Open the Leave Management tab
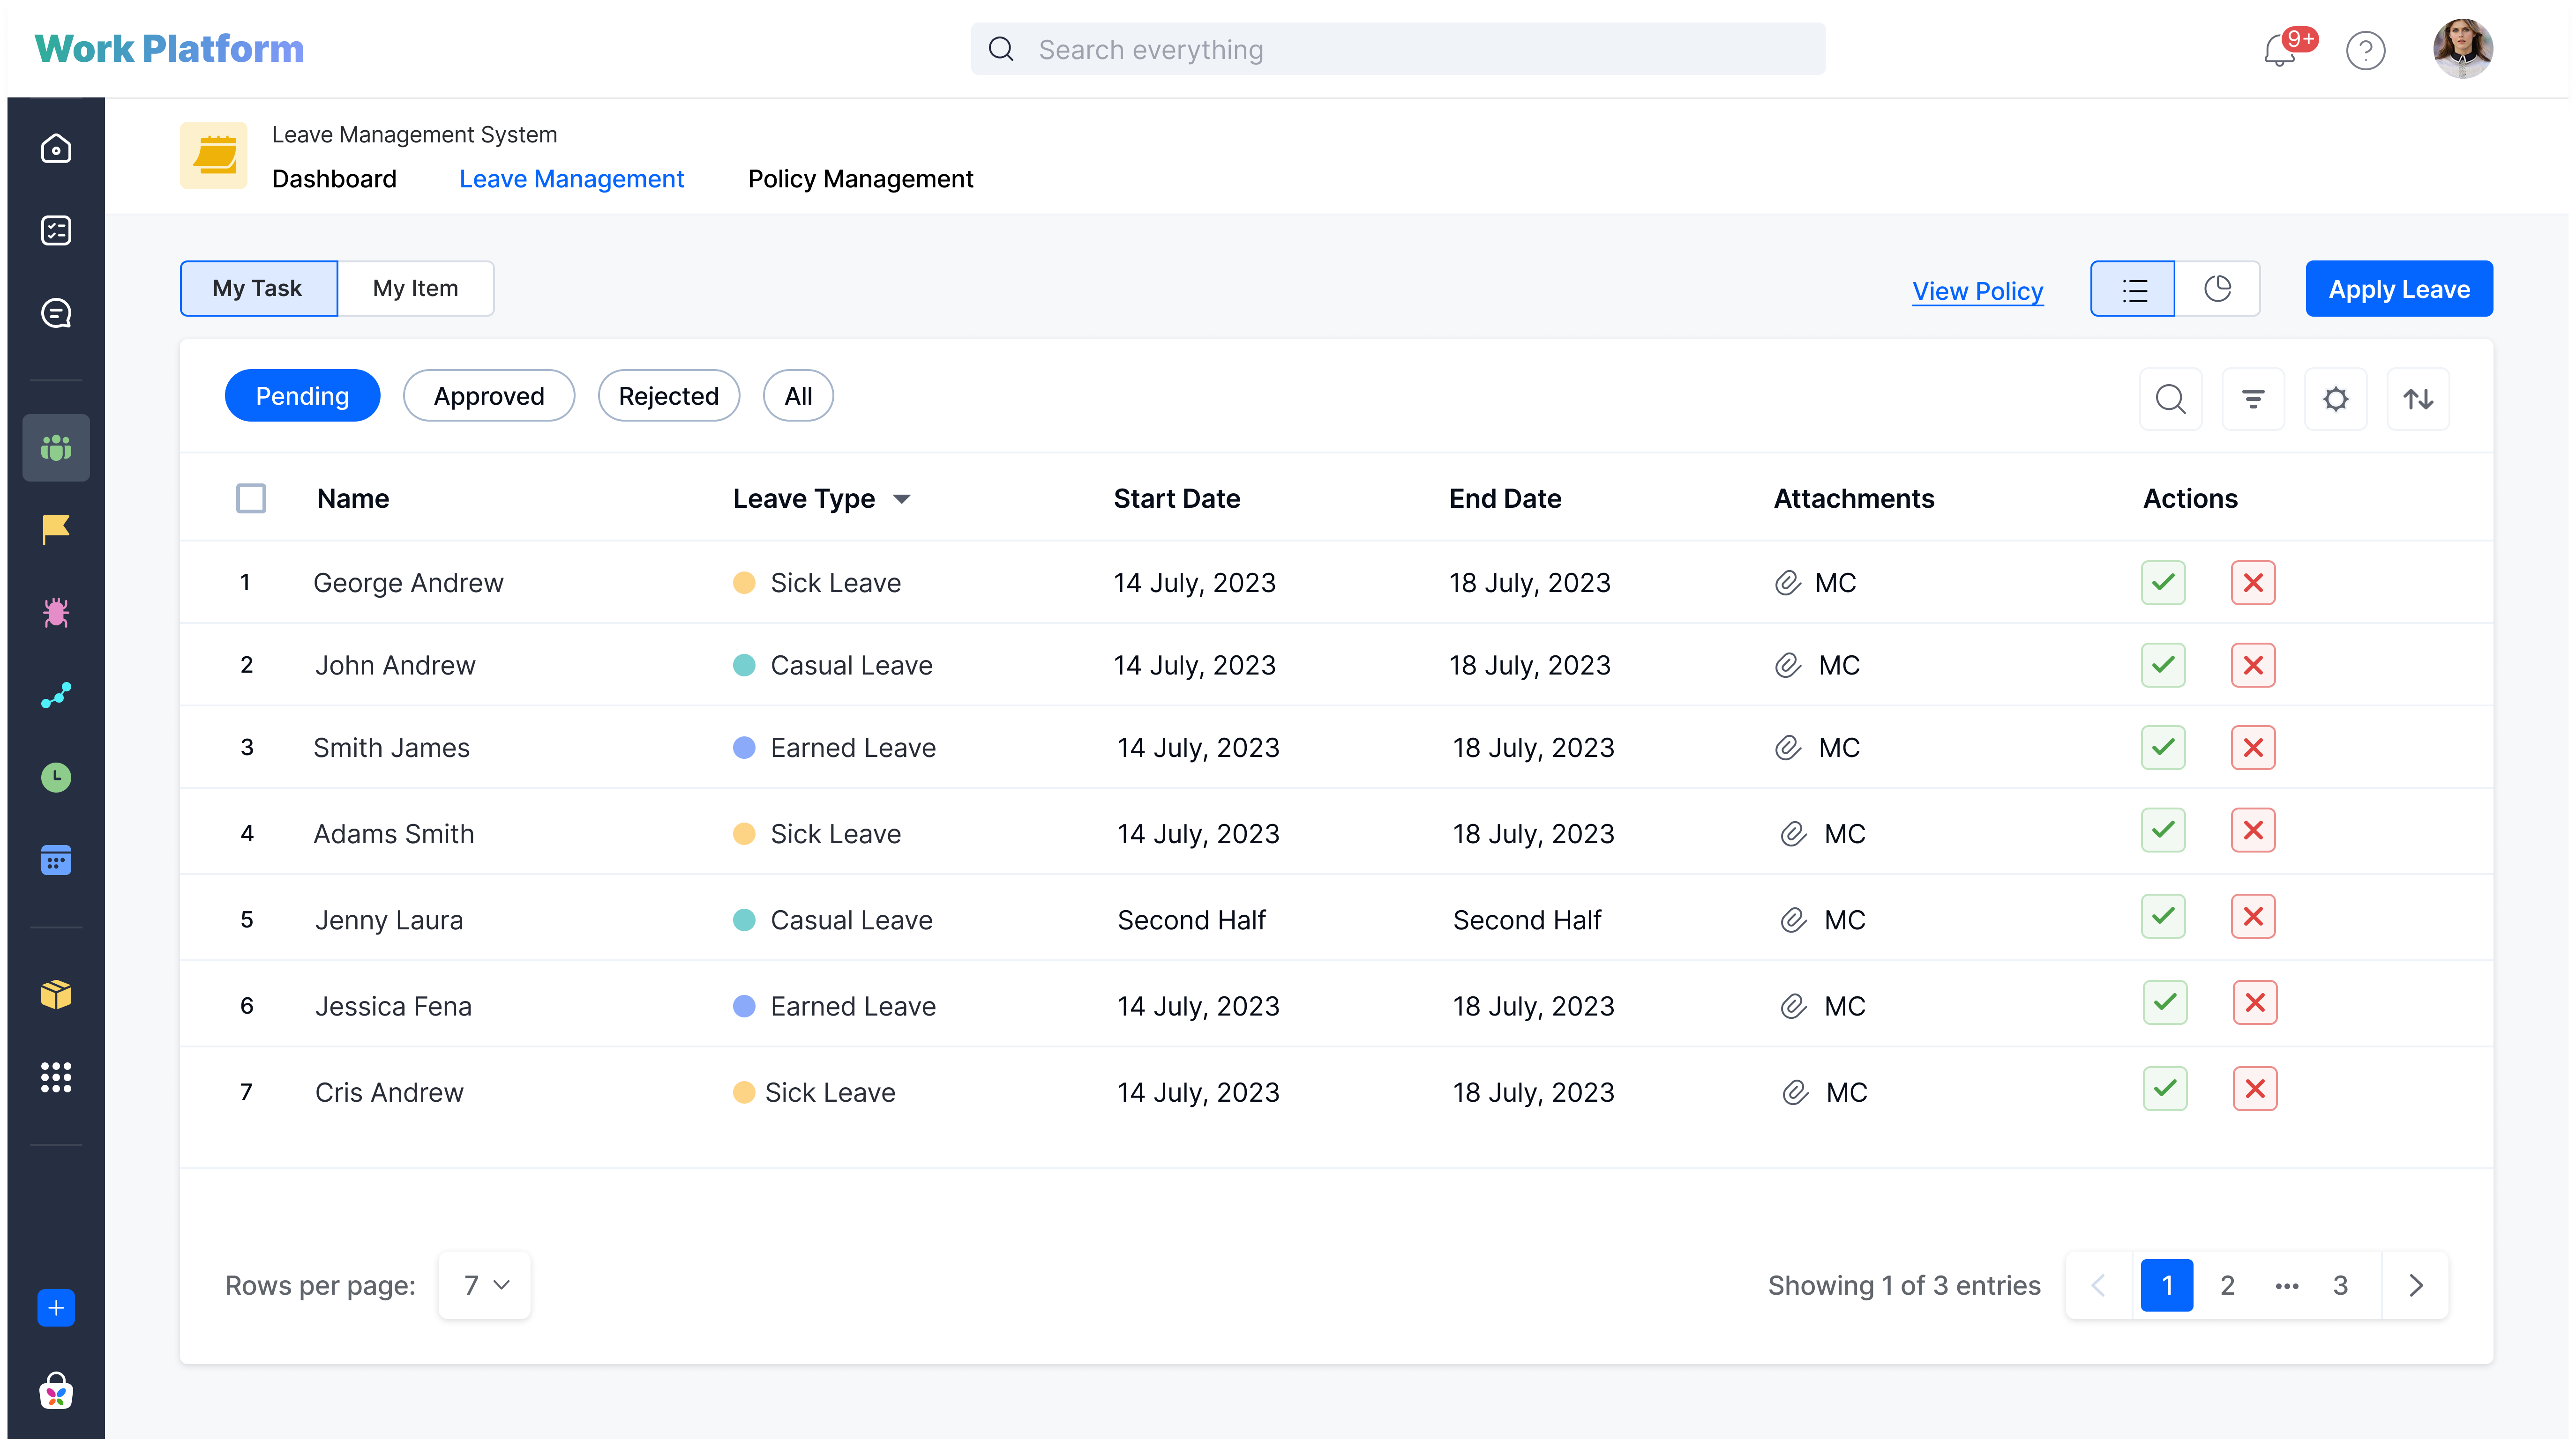Screen dimensions: 2576x1439 click(571, 179)
